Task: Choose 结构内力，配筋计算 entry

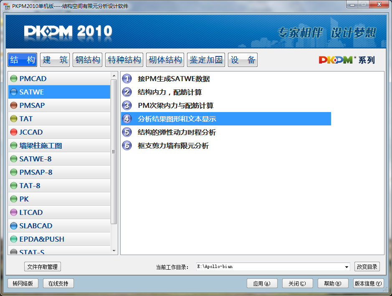Action: [x=170, y=92]
